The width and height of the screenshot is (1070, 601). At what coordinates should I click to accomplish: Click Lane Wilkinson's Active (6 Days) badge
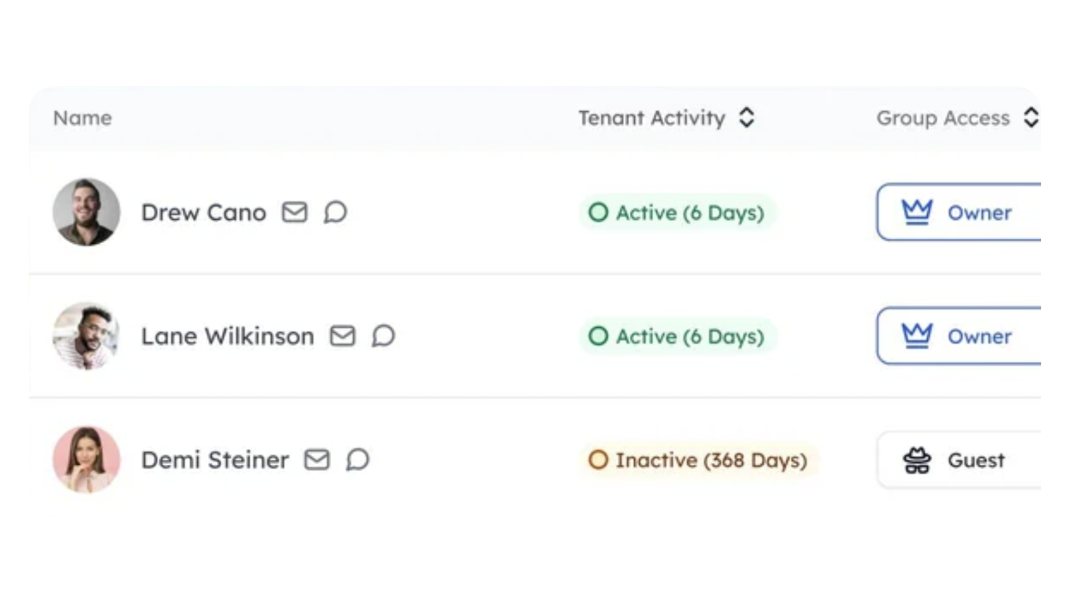(x=677, y=336)
